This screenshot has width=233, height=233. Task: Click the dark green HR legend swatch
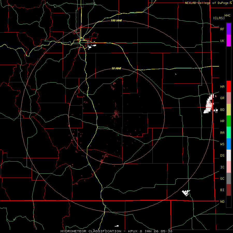click(x=229, y=121)
